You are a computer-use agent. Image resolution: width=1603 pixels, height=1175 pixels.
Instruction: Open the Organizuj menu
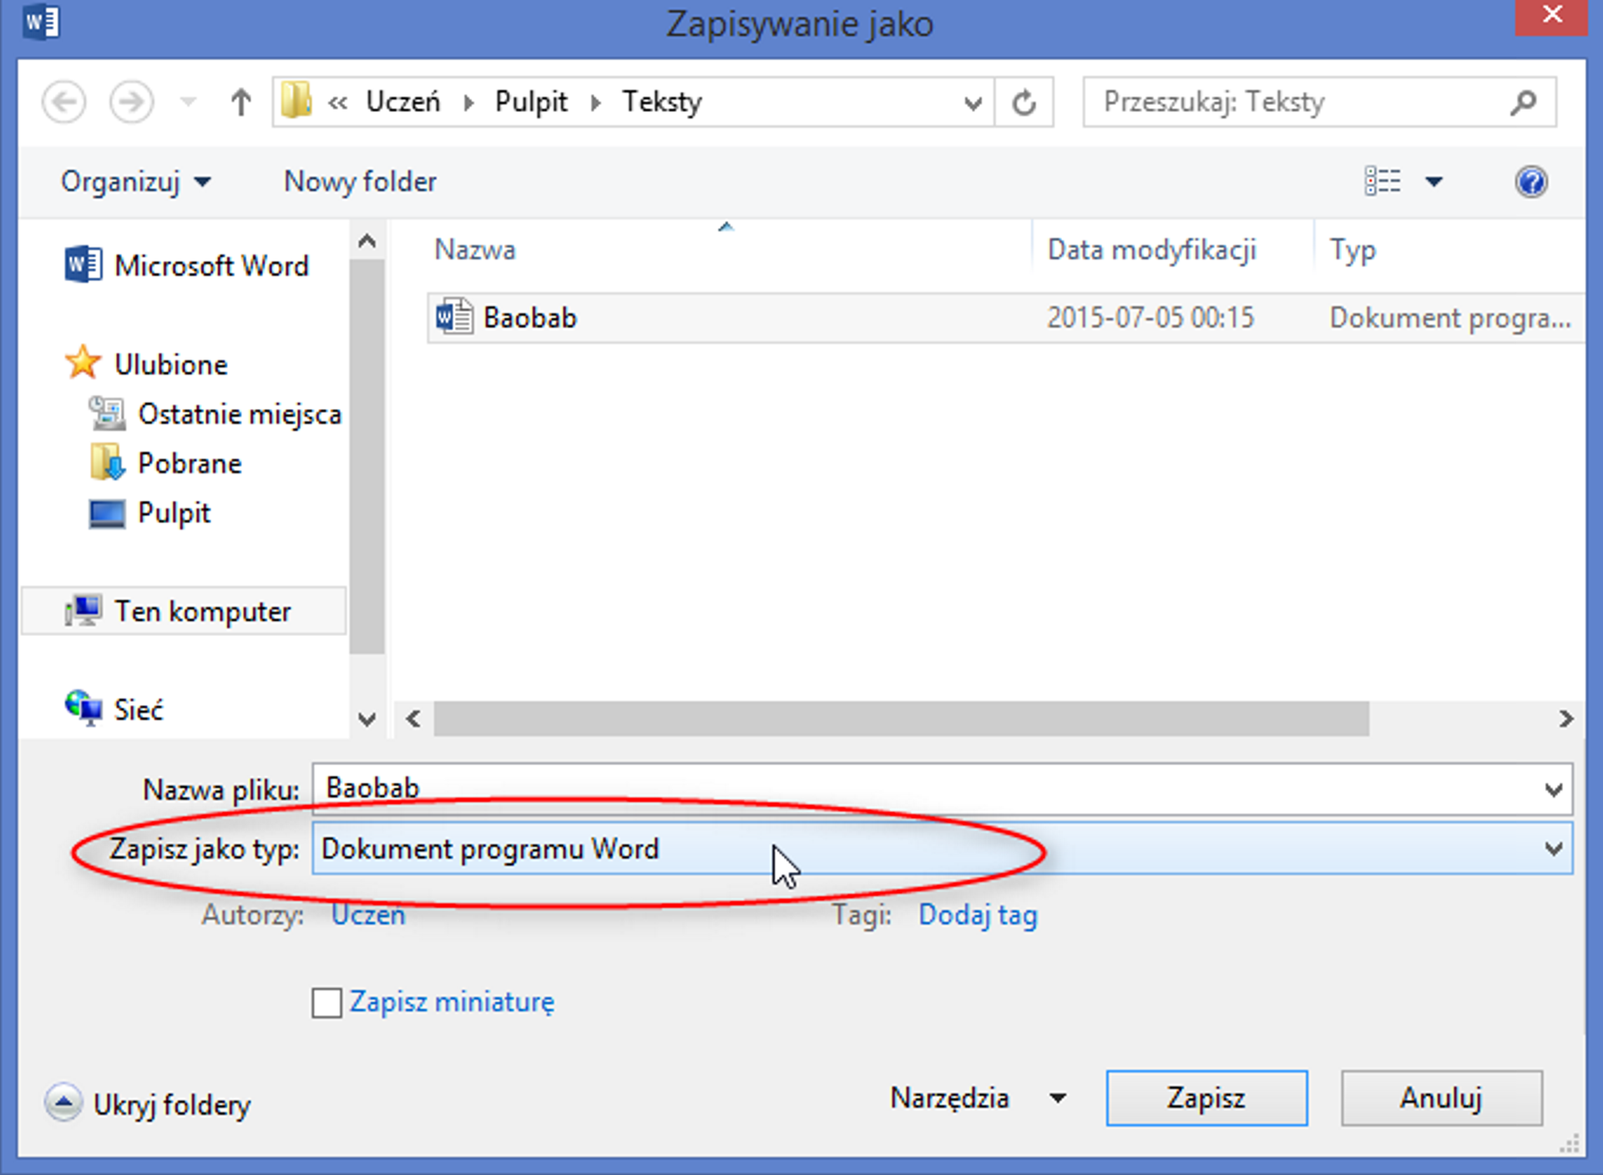(135, 181)
